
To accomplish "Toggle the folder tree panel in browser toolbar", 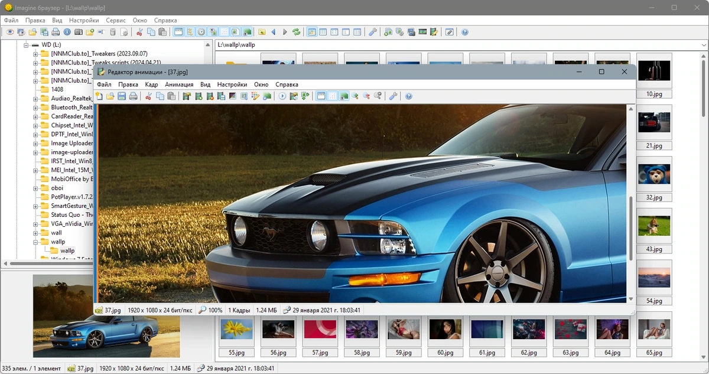I will [190, 32].
